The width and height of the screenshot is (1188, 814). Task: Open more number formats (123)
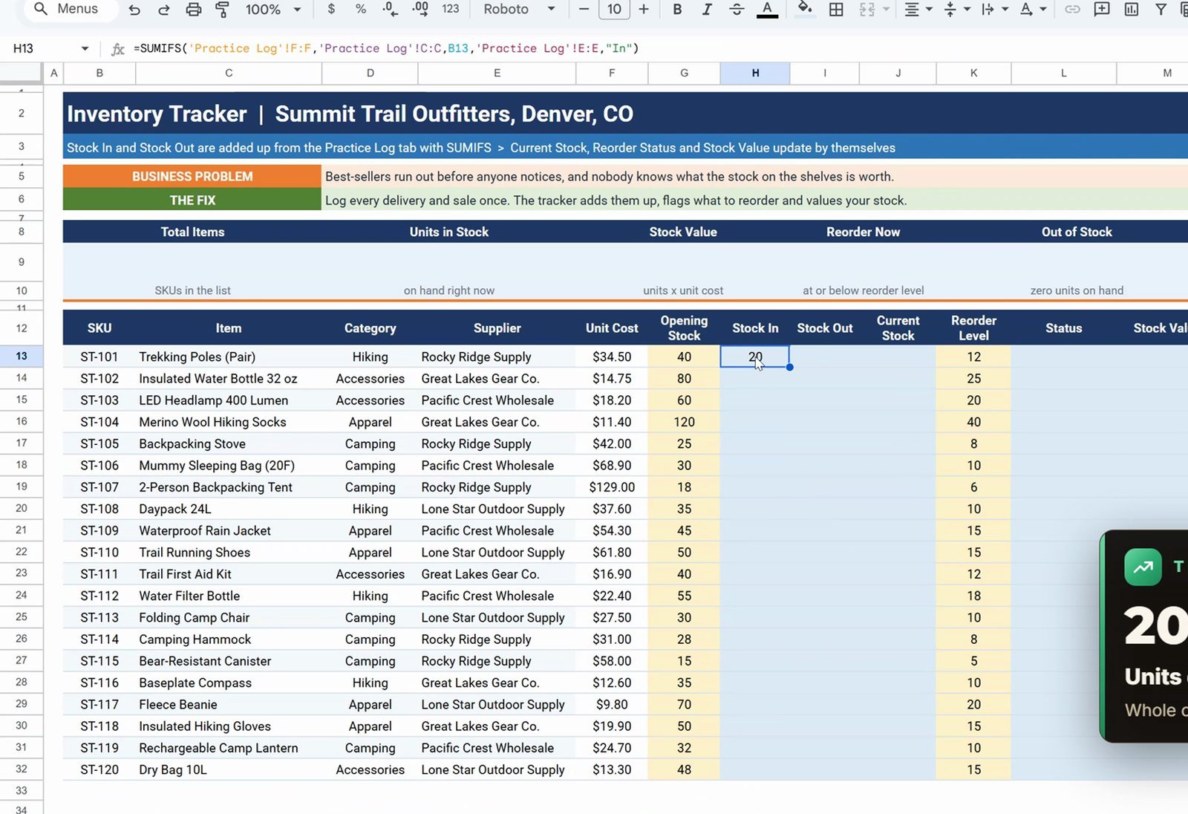[451, 9]
